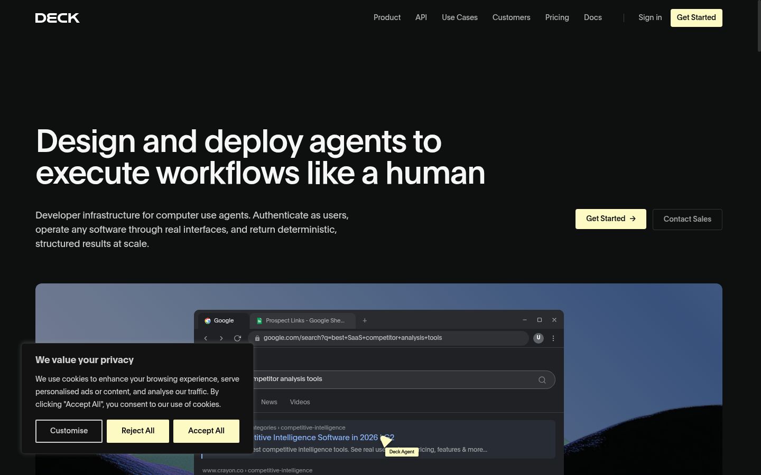Click the Deck Agent cursor label
The width and height of the screenshot is (761, 475).
pos(402,452)
